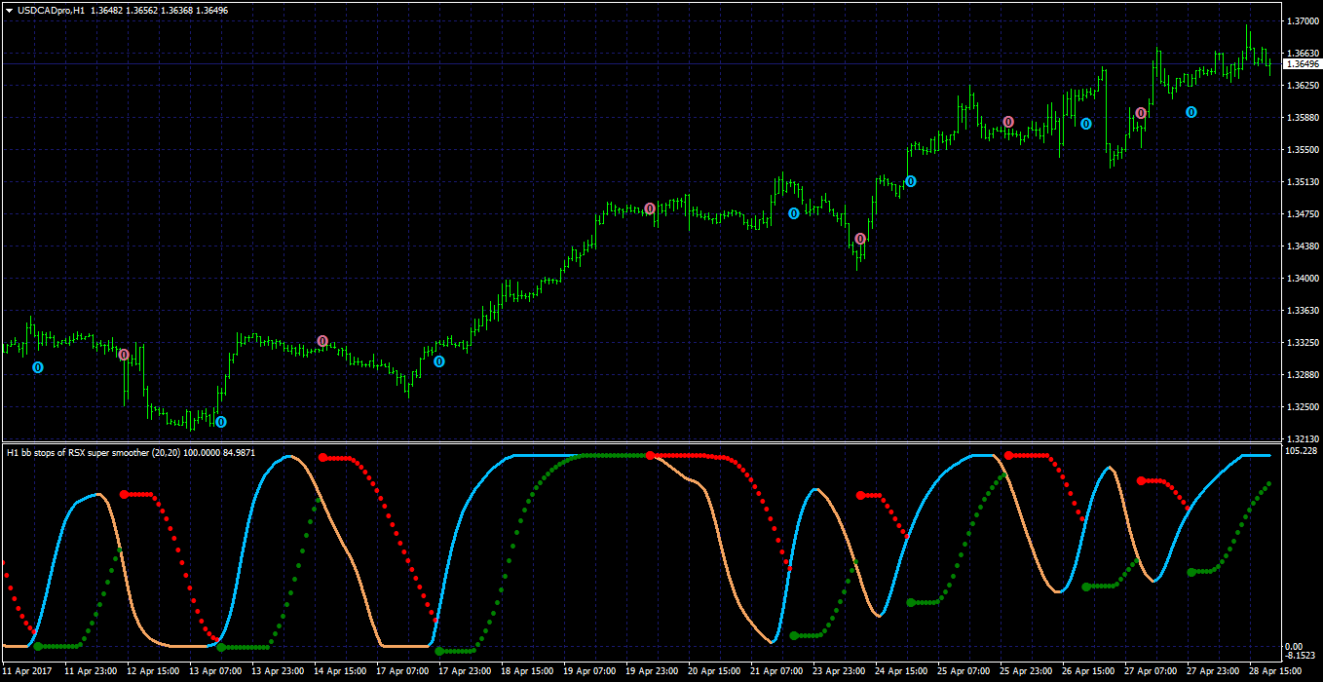Click the 105.228 value on the indicator scale
This screenshot has width=1323, height=682.
click(x=1302, y=451)
